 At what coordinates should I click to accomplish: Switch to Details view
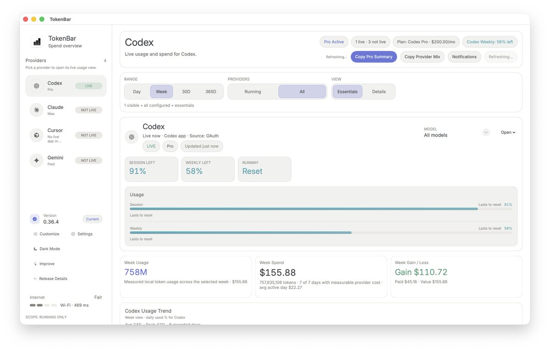tap(379, 92)
